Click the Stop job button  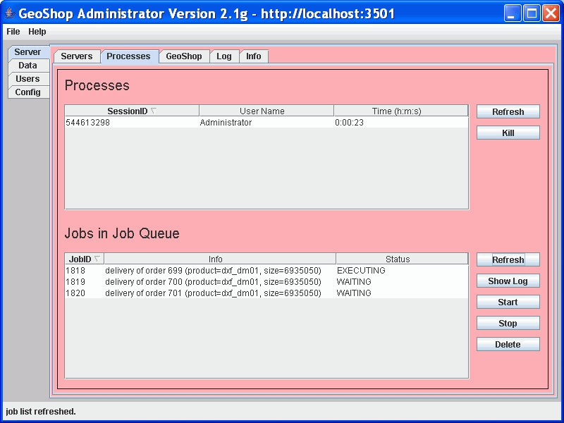508,324
